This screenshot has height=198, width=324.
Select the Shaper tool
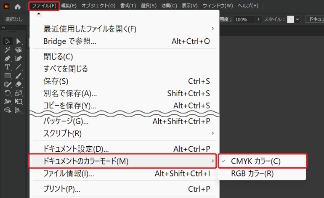[8, 84]
